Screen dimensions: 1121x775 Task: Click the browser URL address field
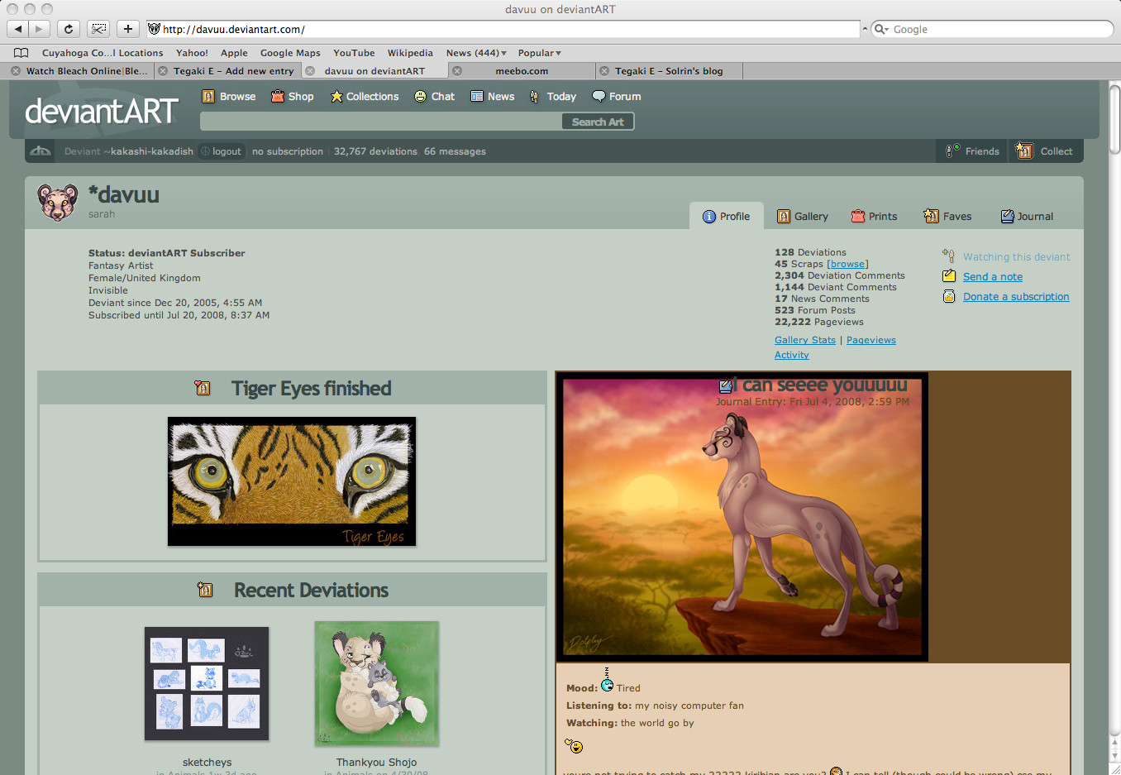click(503, 29)
